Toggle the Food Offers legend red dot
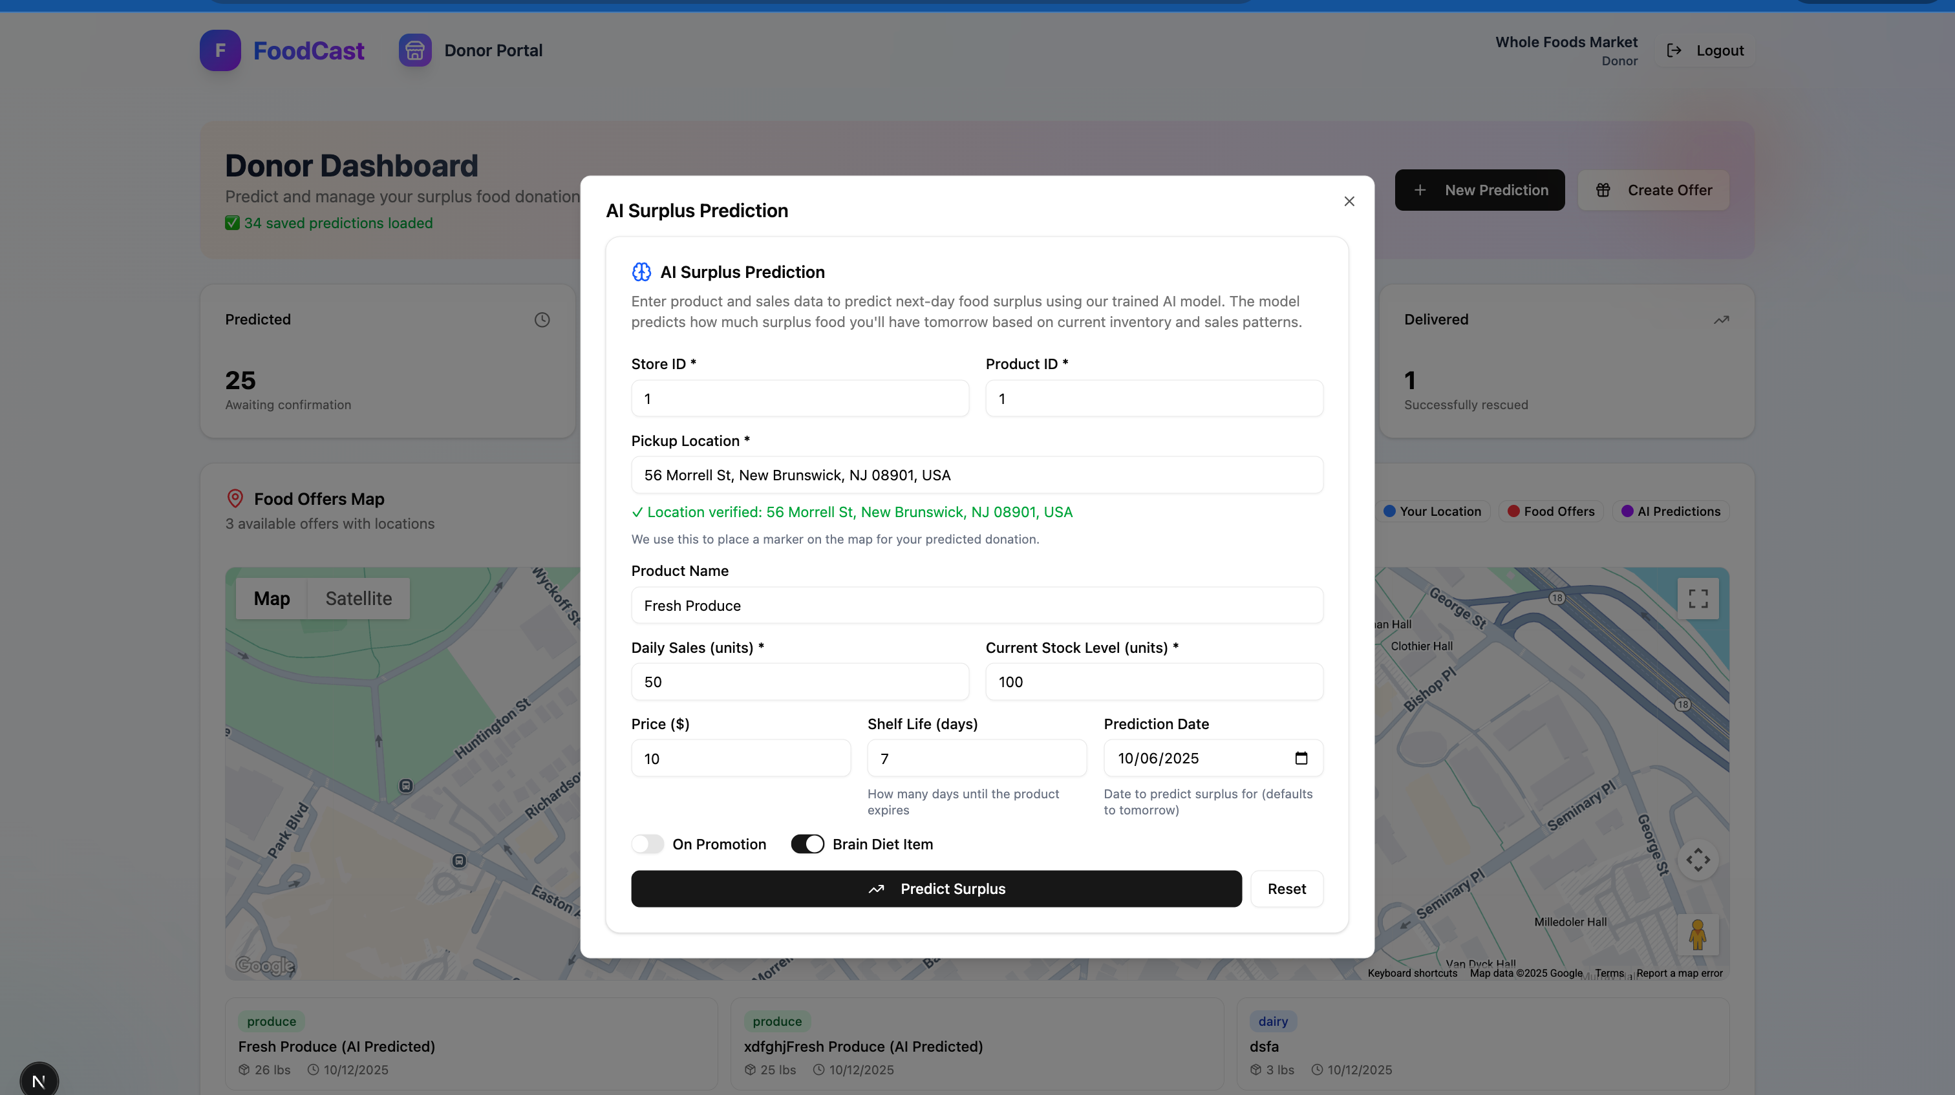Viewport: 1955px width, 1095px height. coord(1513,511)
